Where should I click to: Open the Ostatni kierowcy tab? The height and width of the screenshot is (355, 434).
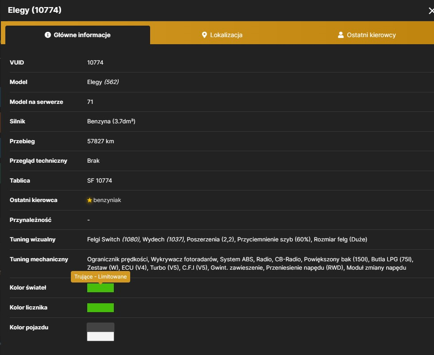[367, 35]
